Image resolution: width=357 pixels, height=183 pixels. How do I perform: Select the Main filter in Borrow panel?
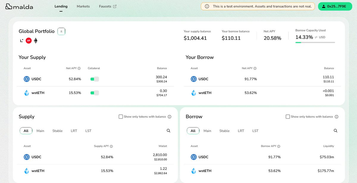(207, 131)
